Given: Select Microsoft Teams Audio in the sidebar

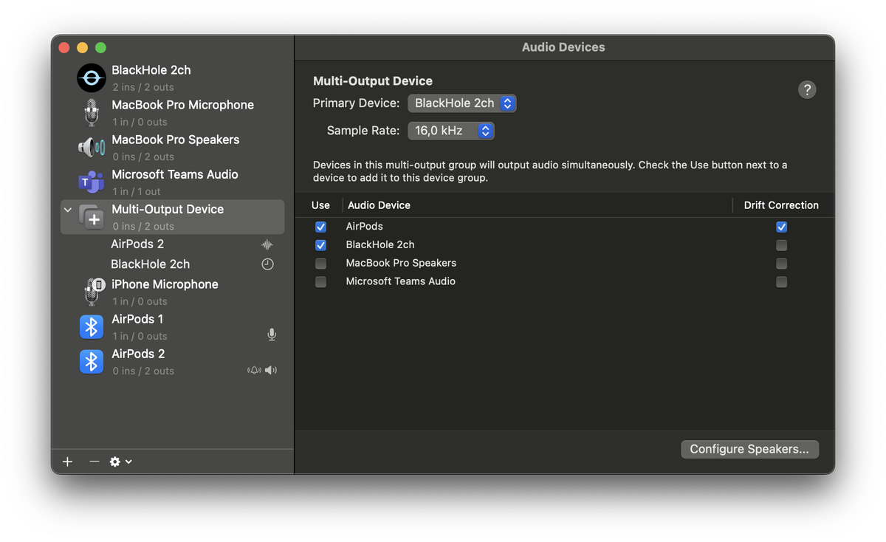Looking at the screenshot, I should [x=173, y=182].
